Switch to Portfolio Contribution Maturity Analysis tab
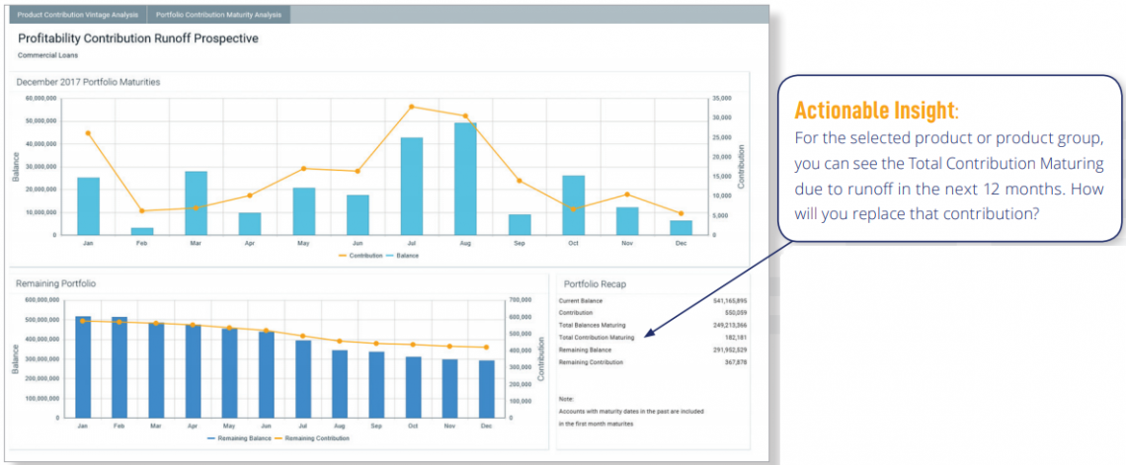1126x465 pixels. click(x=219, y=15)
